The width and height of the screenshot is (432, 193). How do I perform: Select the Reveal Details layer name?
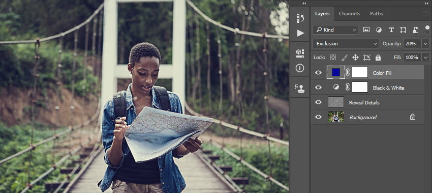(364, 102)
